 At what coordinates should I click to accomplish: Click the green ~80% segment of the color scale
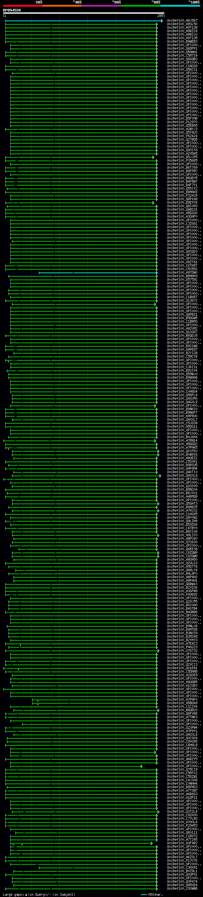(x=141, y=6)
